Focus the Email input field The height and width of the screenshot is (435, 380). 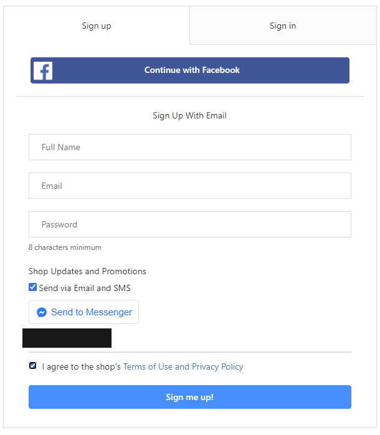190,186
